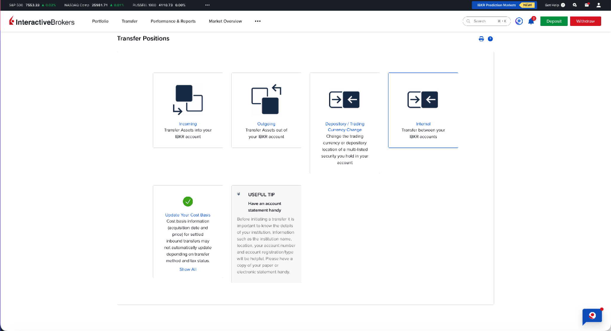This screenshot has width=611, height=331.
Task: Click the S&P 500 ticker quote
Action: point(33,5)
